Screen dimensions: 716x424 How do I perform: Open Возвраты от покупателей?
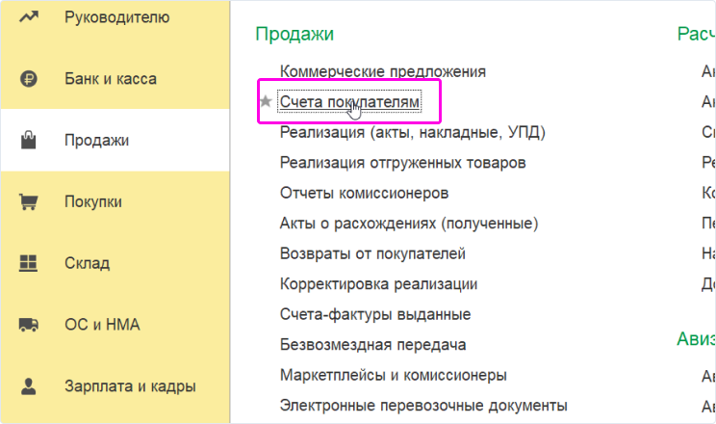[x=372, y=253]
